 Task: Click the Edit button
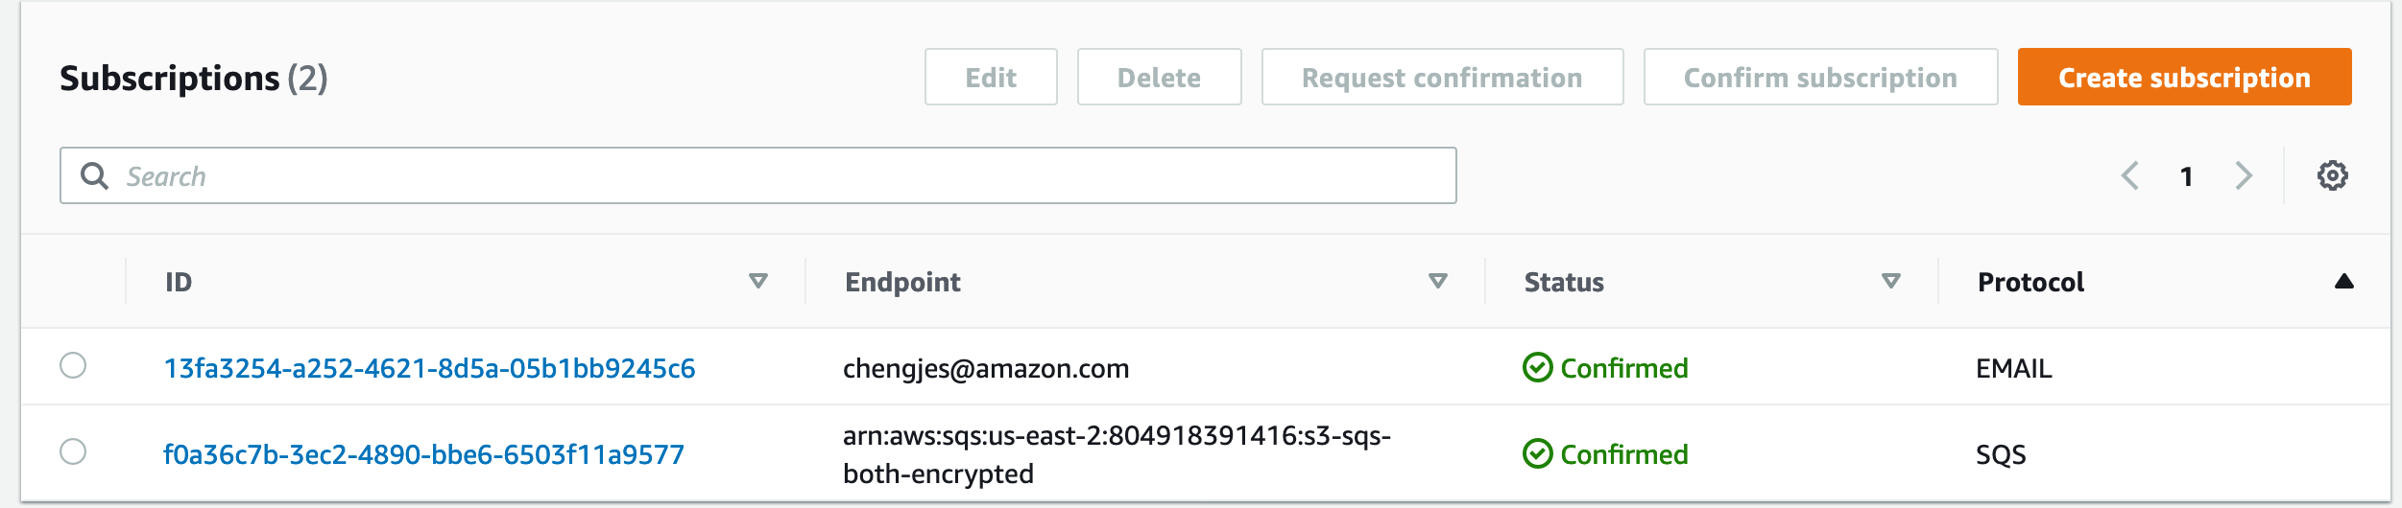pos(990,77)
